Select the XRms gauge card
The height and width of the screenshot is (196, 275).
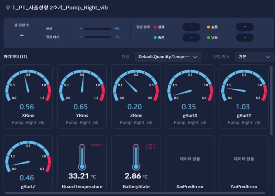(28, 96)
